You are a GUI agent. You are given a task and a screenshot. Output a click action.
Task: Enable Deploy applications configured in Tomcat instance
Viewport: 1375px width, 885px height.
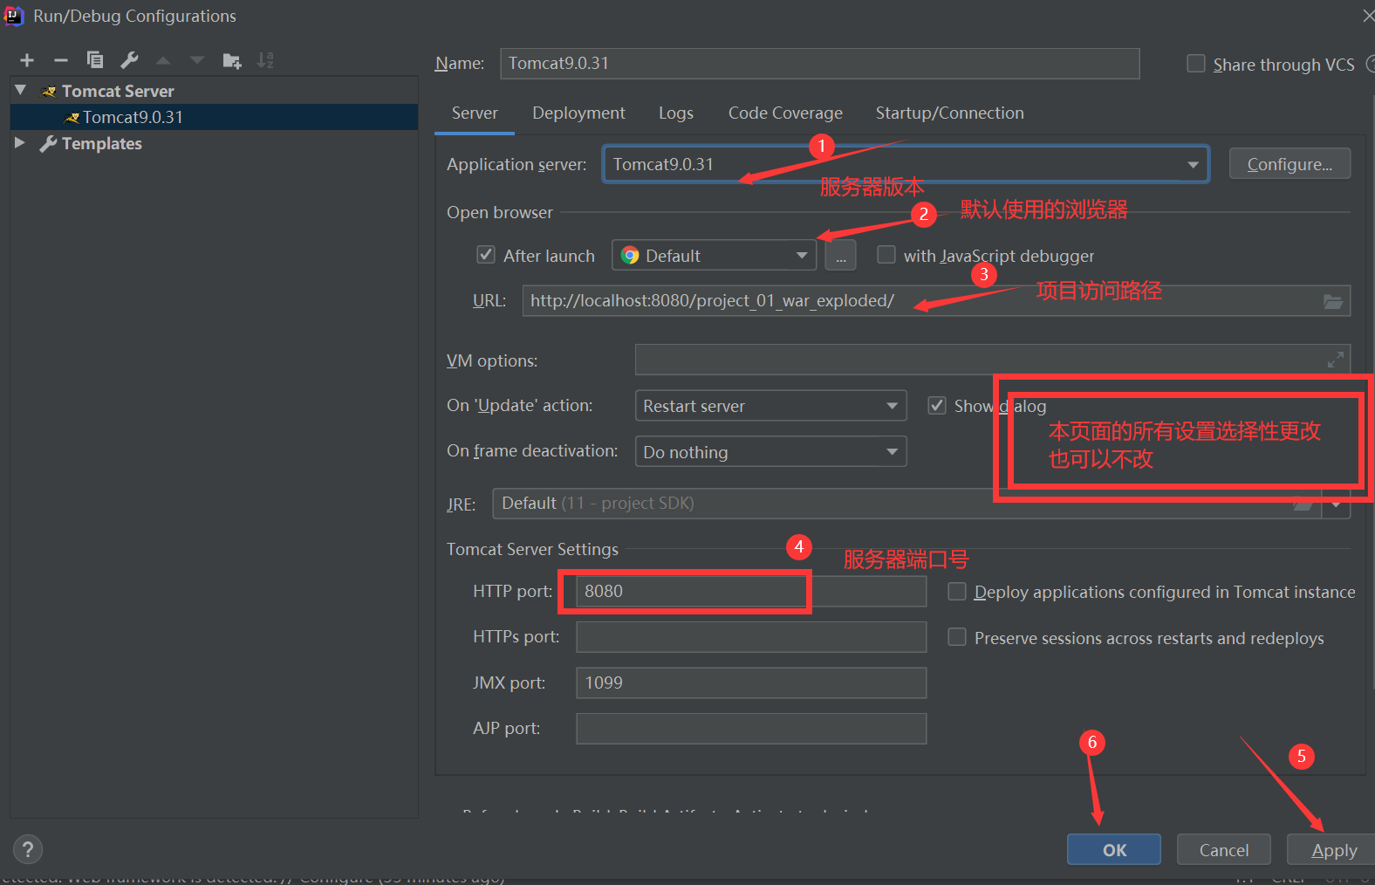point(957,592)
